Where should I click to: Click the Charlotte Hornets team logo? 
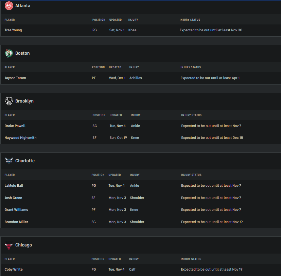coord(9,161)
